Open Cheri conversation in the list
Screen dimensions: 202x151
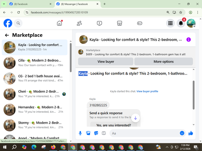click(35, 94)
